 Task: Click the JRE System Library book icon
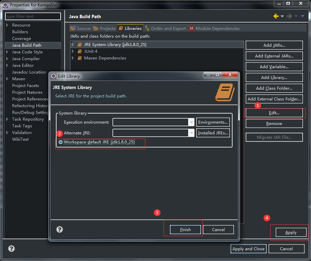(x=79, y=44)
